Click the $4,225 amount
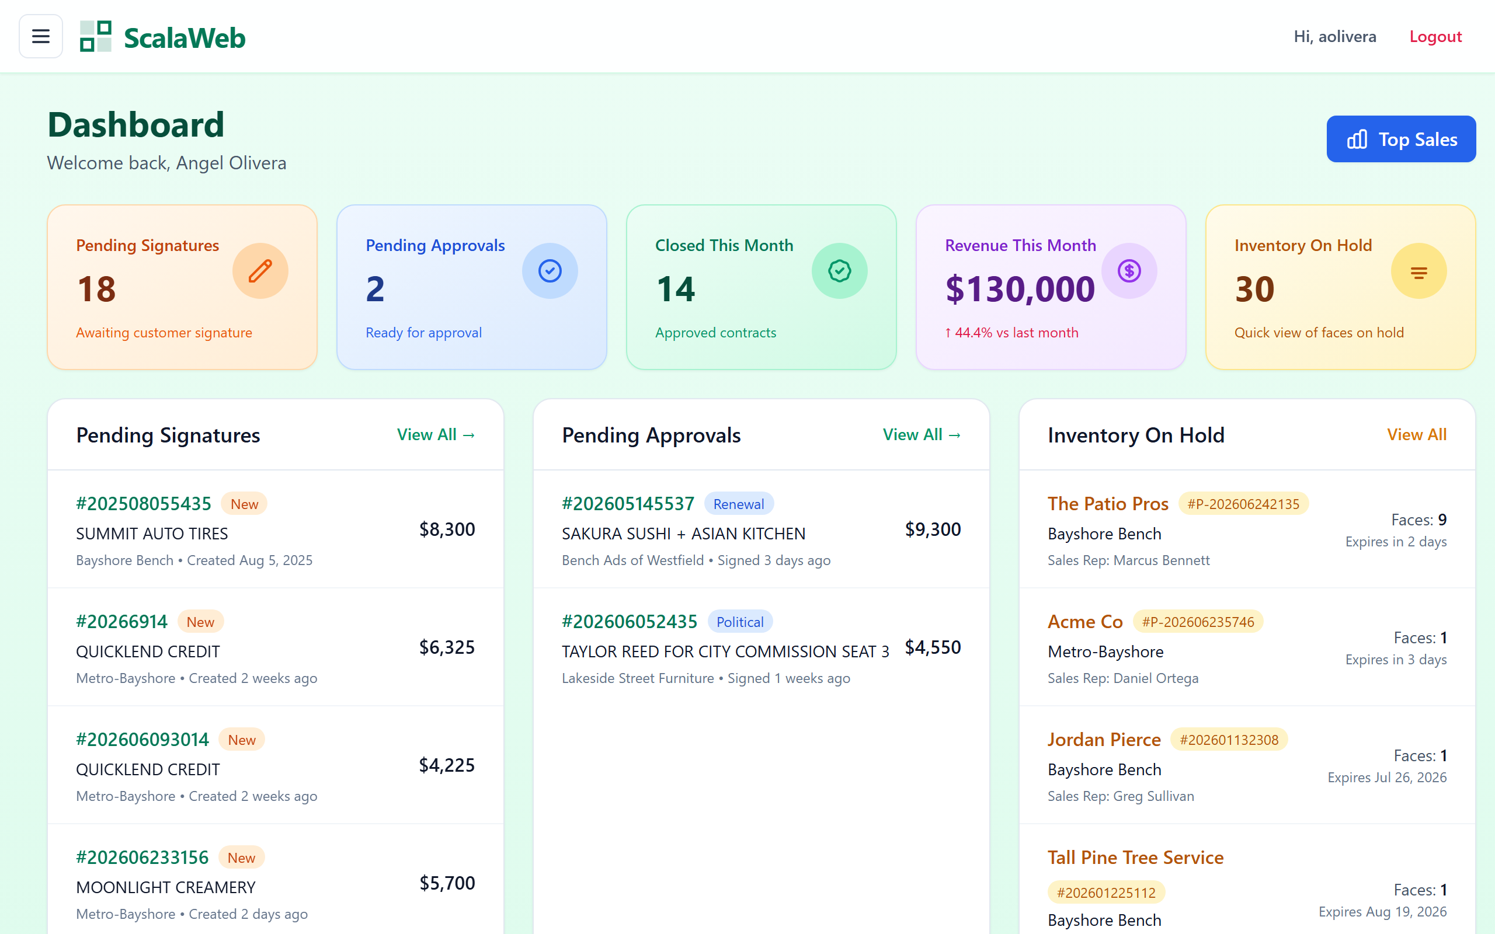The image size is (1495, 934). point(447,765)
